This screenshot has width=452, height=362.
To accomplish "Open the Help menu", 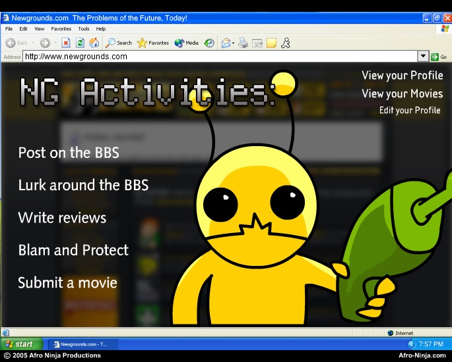I will tap(101, 29).
